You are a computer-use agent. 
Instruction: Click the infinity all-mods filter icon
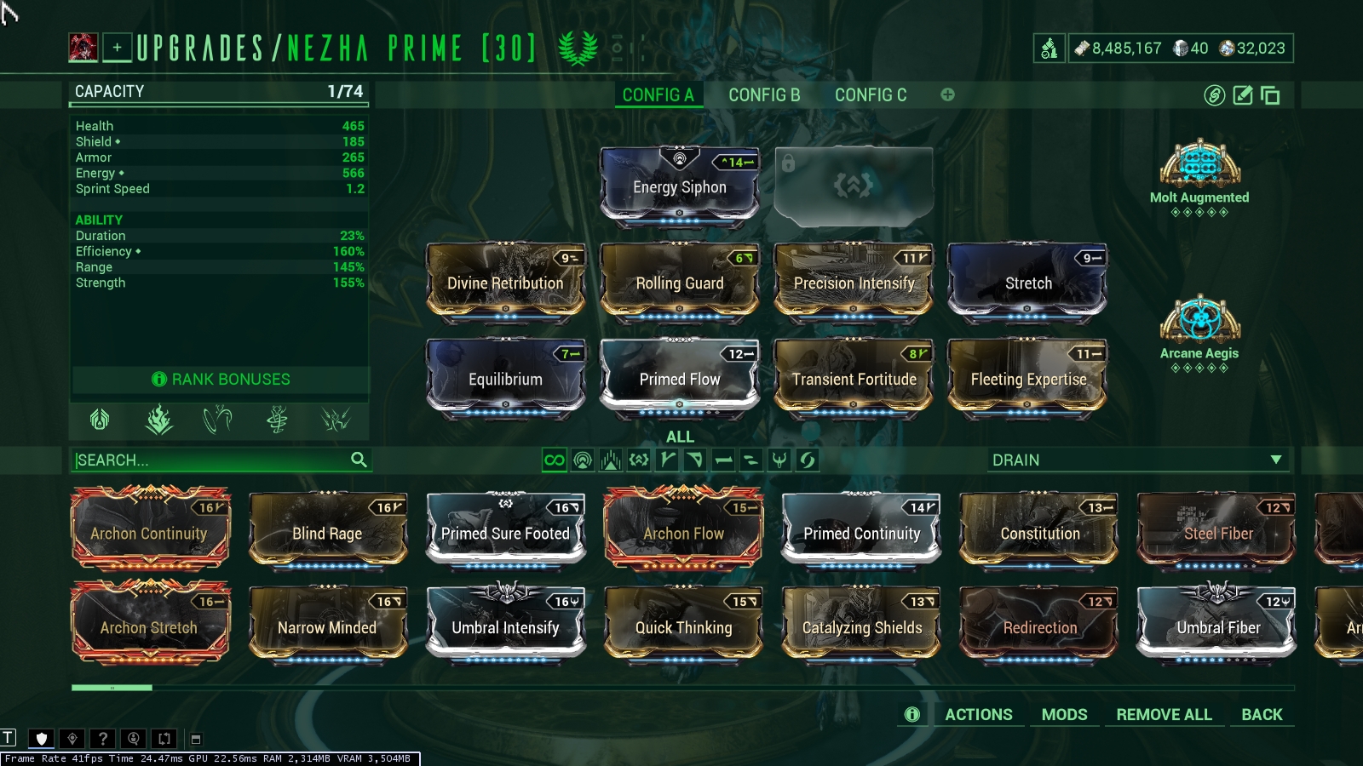tap(555, 460)
